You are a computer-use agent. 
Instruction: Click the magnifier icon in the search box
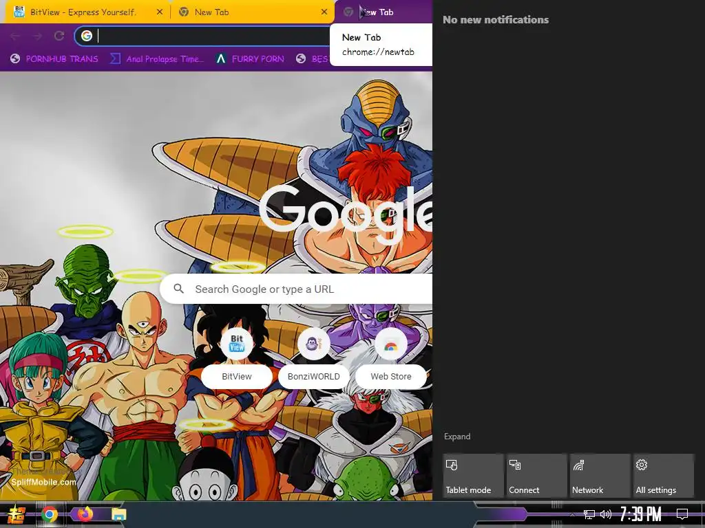(179, 289)
